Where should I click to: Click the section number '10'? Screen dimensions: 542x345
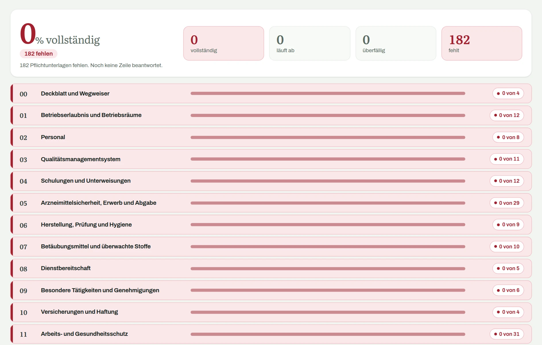coord(24,313)
